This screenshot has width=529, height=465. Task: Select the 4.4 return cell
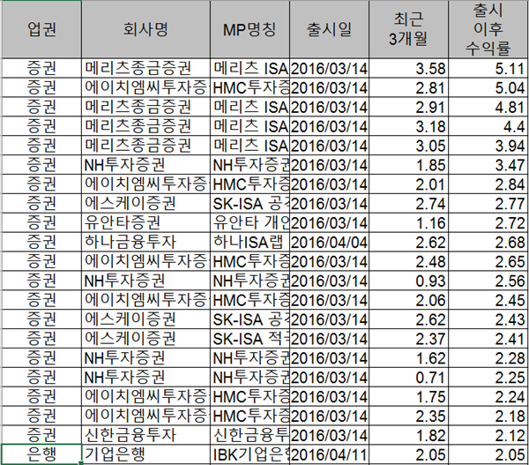488,126
